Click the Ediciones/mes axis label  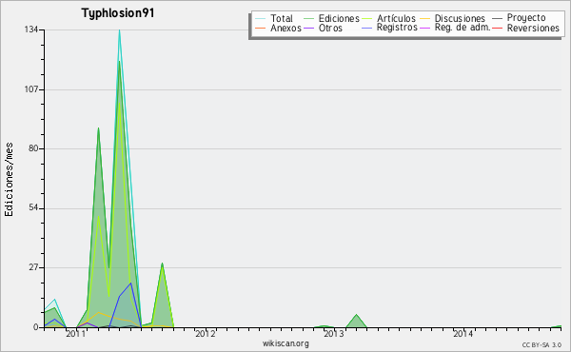pyautogui.click(x=9, y=180)
